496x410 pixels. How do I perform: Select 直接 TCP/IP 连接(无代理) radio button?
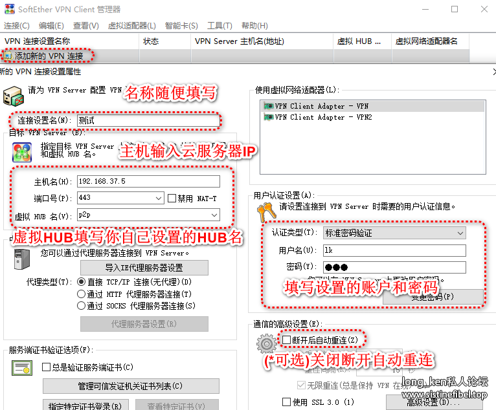[82, 282]
